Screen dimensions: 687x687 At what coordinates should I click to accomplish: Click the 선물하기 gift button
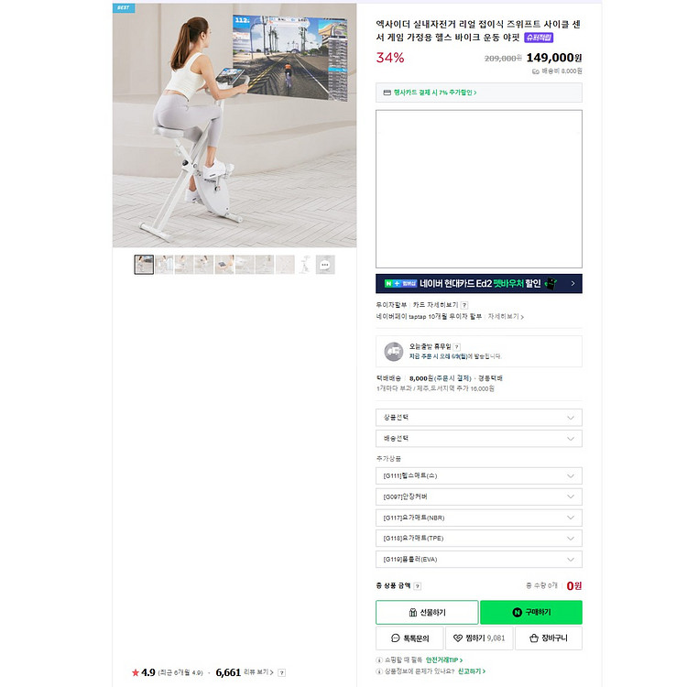(427, 612)
